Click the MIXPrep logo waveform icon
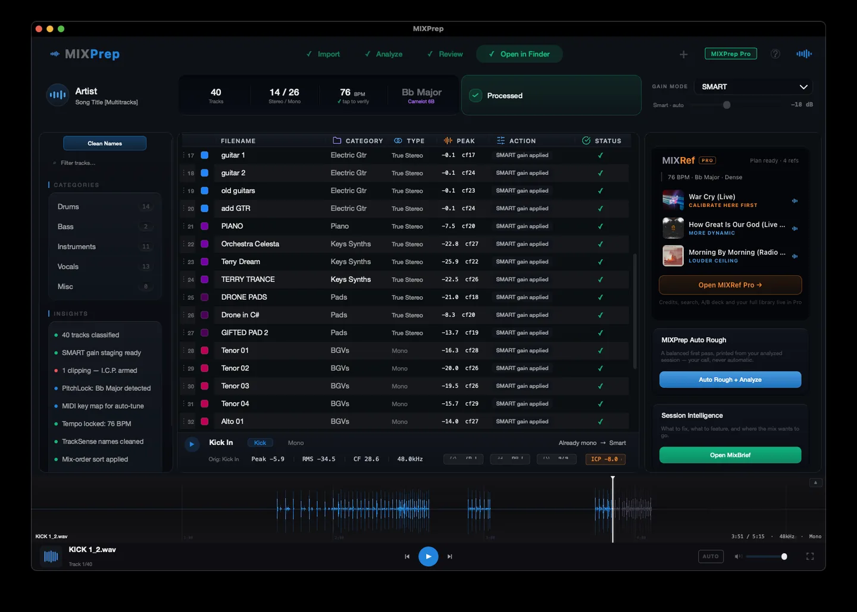 point(55,54)
